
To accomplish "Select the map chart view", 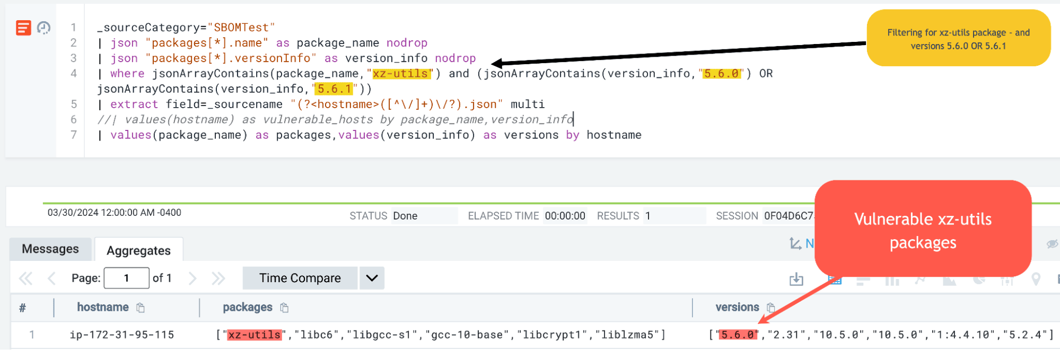I will tap(1036, 279).
